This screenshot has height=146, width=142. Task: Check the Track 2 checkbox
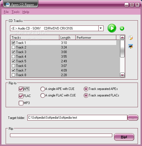click(x=14, y=47)
